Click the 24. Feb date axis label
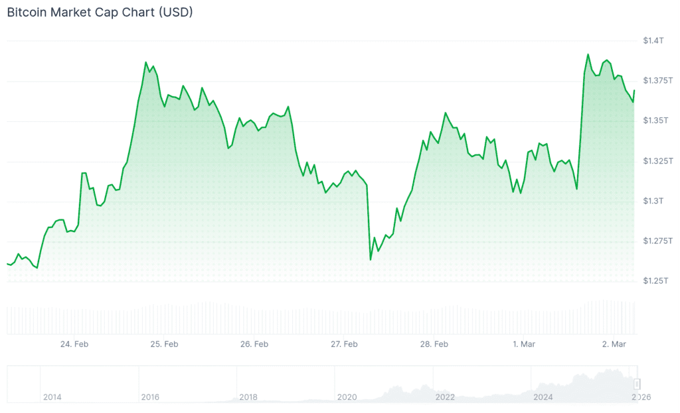The height and width of the screenshot is (413, 680). (x=74, y=344)
